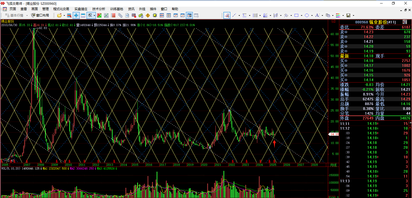Select the parallel channel lines tool

(276, 15)
